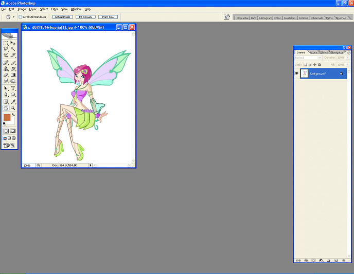
Task: Swap foreground and background colors
Action: tap(13, 115)
